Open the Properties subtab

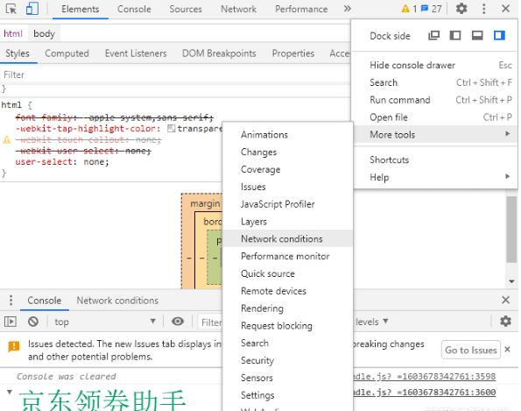[x=293, y=53]
